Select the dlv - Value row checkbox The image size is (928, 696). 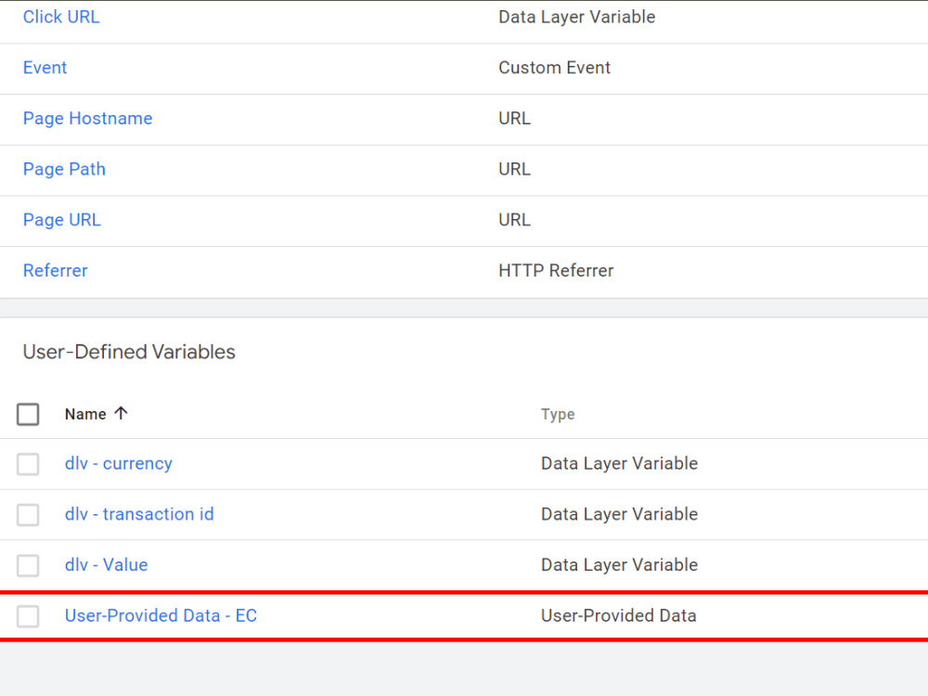28,565
